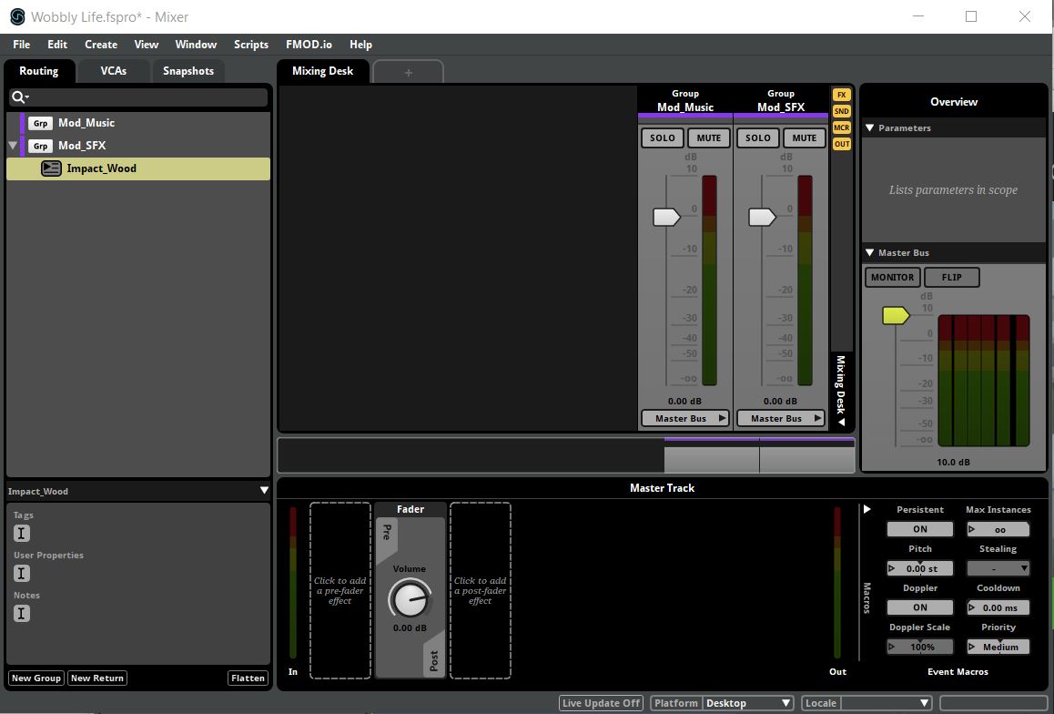
Task: Toggle the Persistent ON macro button
Action: [x=919, y=529]
